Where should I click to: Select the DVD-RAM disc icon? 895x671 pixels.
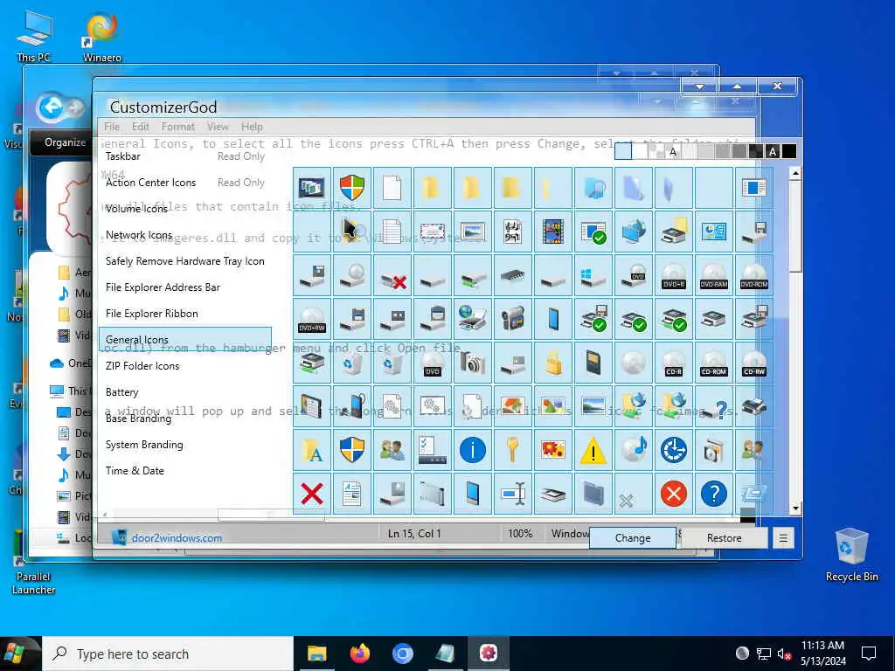pos(714,275)
